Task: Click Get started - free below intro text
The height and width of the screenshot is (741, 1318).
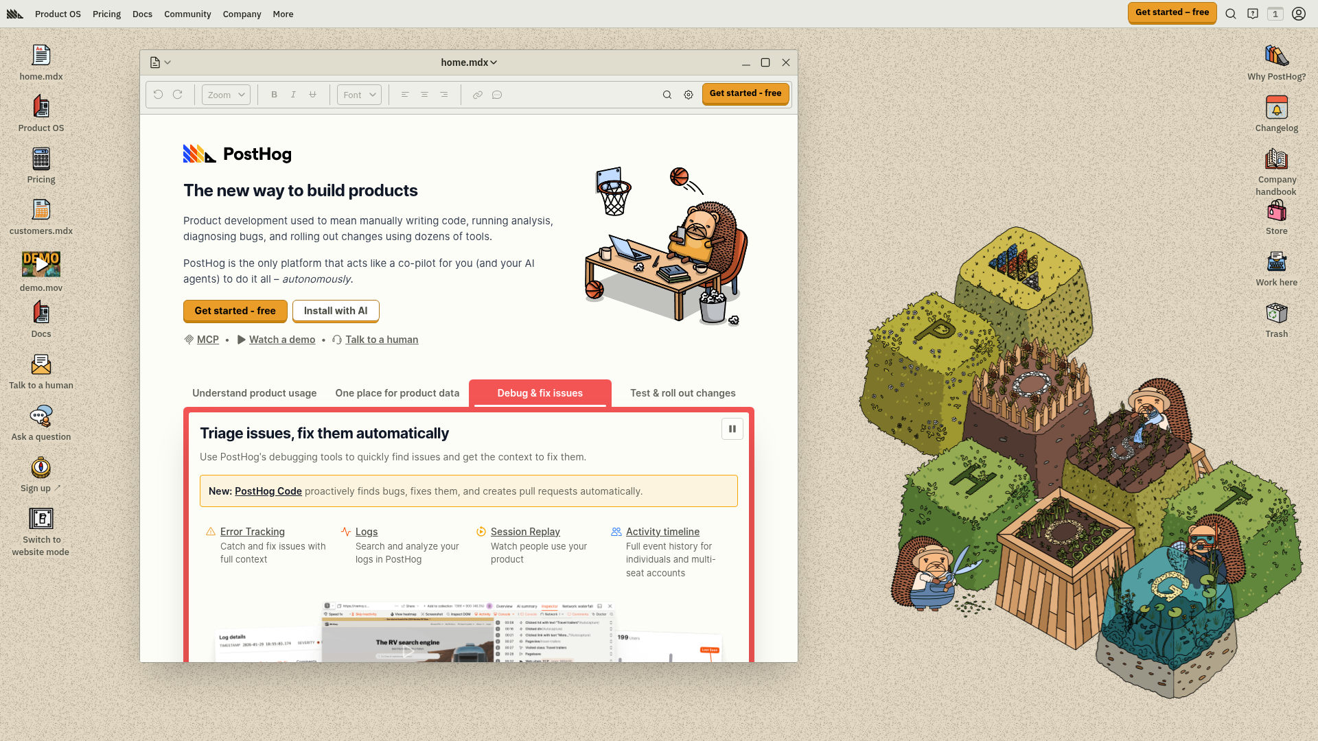Action: click(x=235, y=311)
